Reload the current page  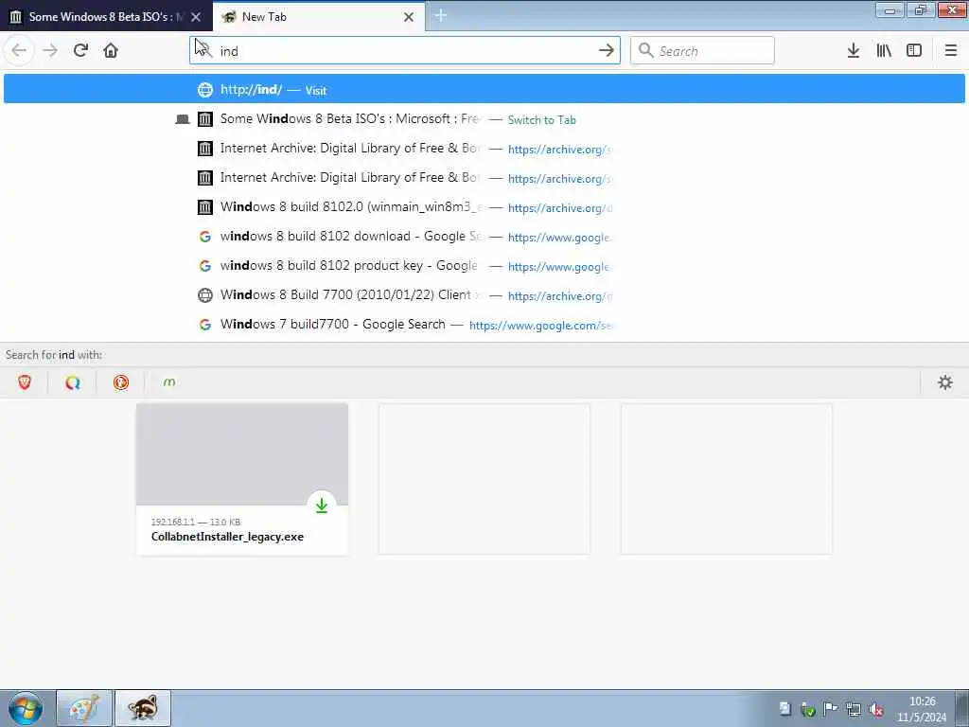pyautogui.click(x=80, y=50)
